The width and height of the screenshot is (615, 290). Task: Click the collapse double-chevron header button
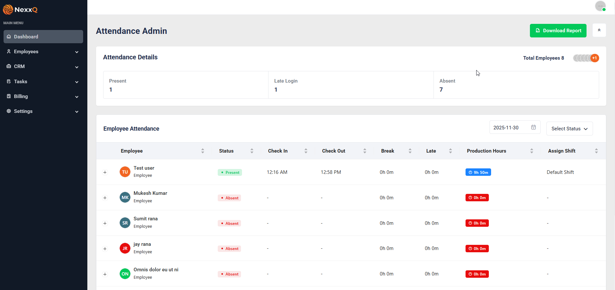coord(599,30)
